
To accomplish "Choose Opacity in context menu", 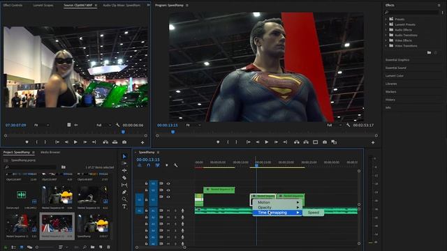I will pyautogui.click(x=277, y=208).
